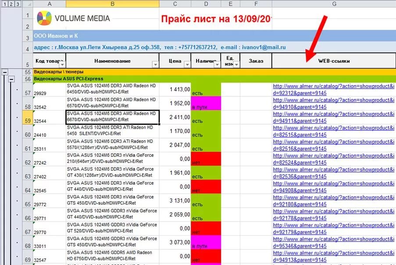Open link with id=94910
The height and width of the screenshot is (265, 396).
(x=333, y=103)
